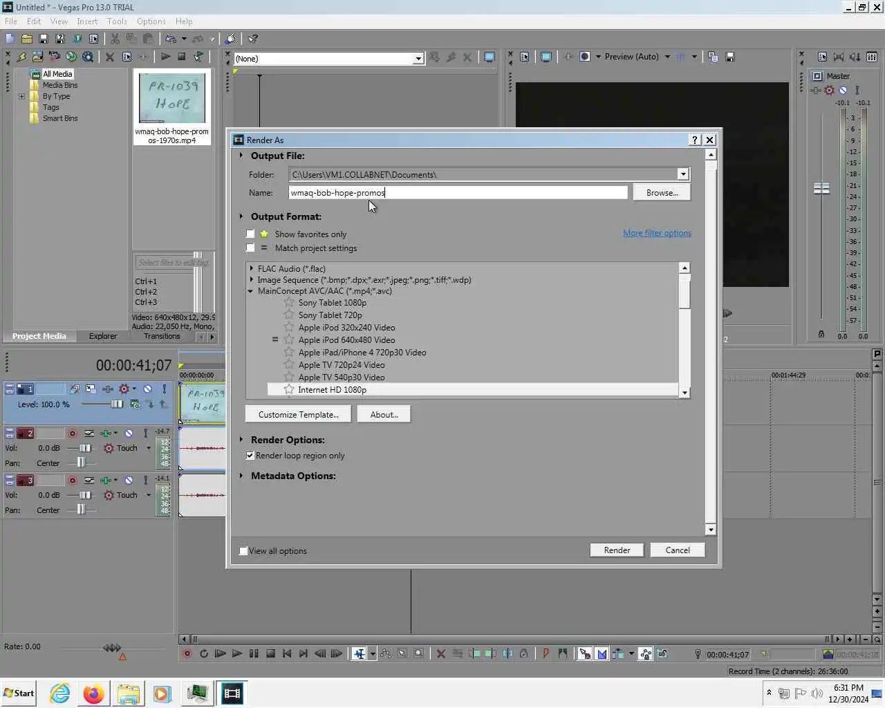Click the Open project folder icon
Image resolution: width=885 pixels, height=708 pixels.
point(26,39)
